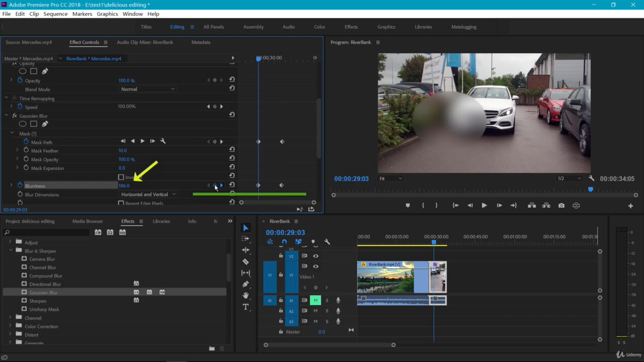Open program monitor settings wrench
The height and width of the screenshot is (362, 644).
(x=592, y=178)
